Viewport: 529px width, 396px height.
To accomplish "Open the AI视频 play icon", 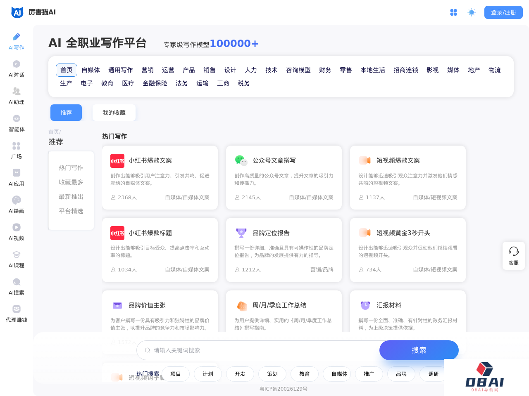I will tap(17, 228).
